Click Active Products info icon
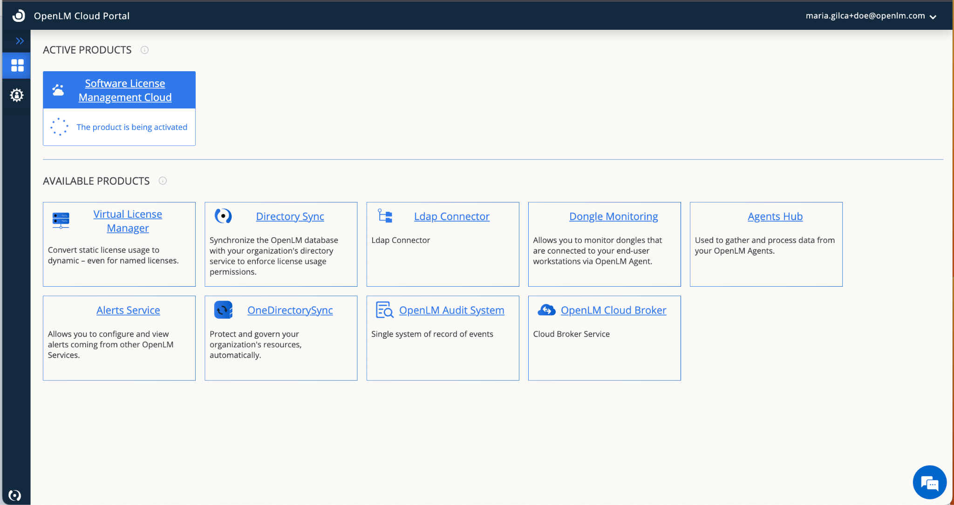 pos(144,50)
